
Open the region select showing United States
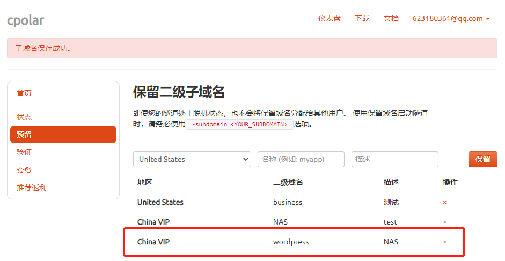point(192,159)
